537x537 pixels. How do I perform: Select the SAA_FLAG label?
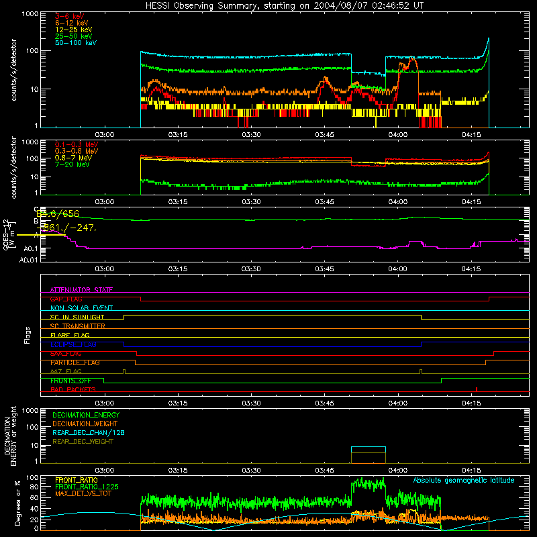pyautogui.click(x=66, y=354)
